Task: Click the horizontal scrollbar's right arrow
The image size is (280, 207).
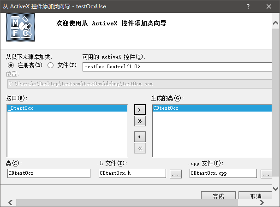Action: click(x=262, y=203)
